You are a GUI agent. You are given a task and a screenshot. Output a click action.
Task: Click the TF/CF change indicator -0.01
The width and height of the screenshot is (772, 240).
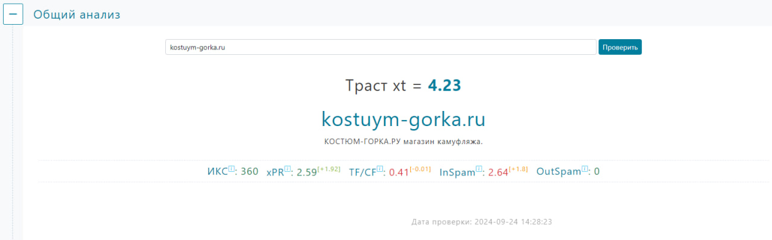pos(420,169)
